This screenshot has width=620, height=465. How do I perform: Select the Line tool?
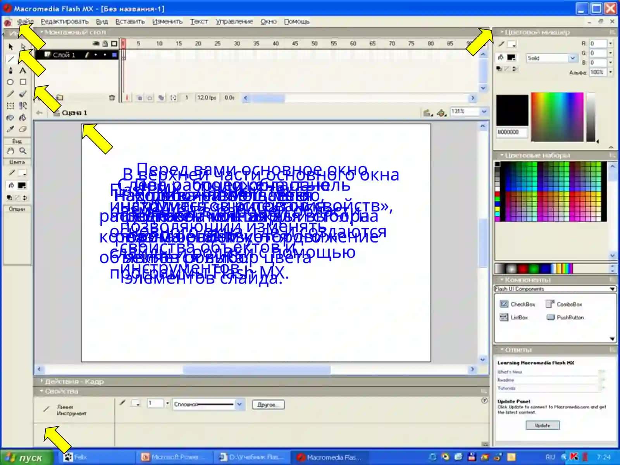click(10, 59)
